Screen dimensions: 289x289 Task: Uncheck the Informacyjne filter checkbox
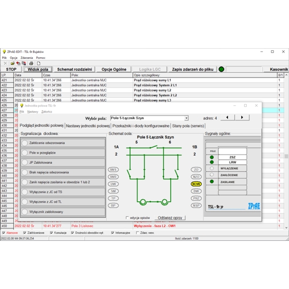pos(112,233)
